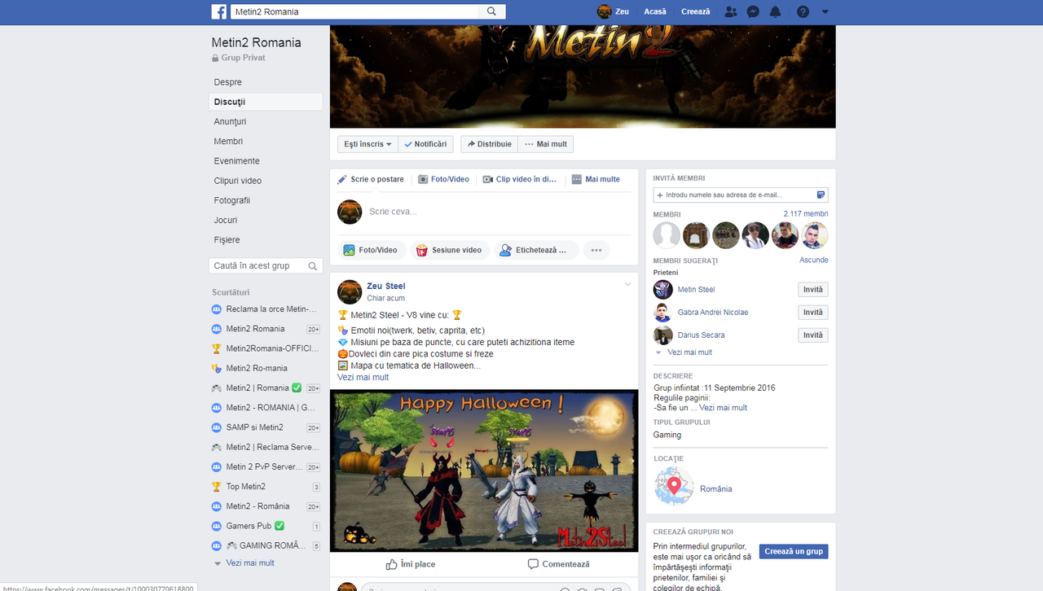
Task: Open the account options chevron top right
Action: (825, 11)
